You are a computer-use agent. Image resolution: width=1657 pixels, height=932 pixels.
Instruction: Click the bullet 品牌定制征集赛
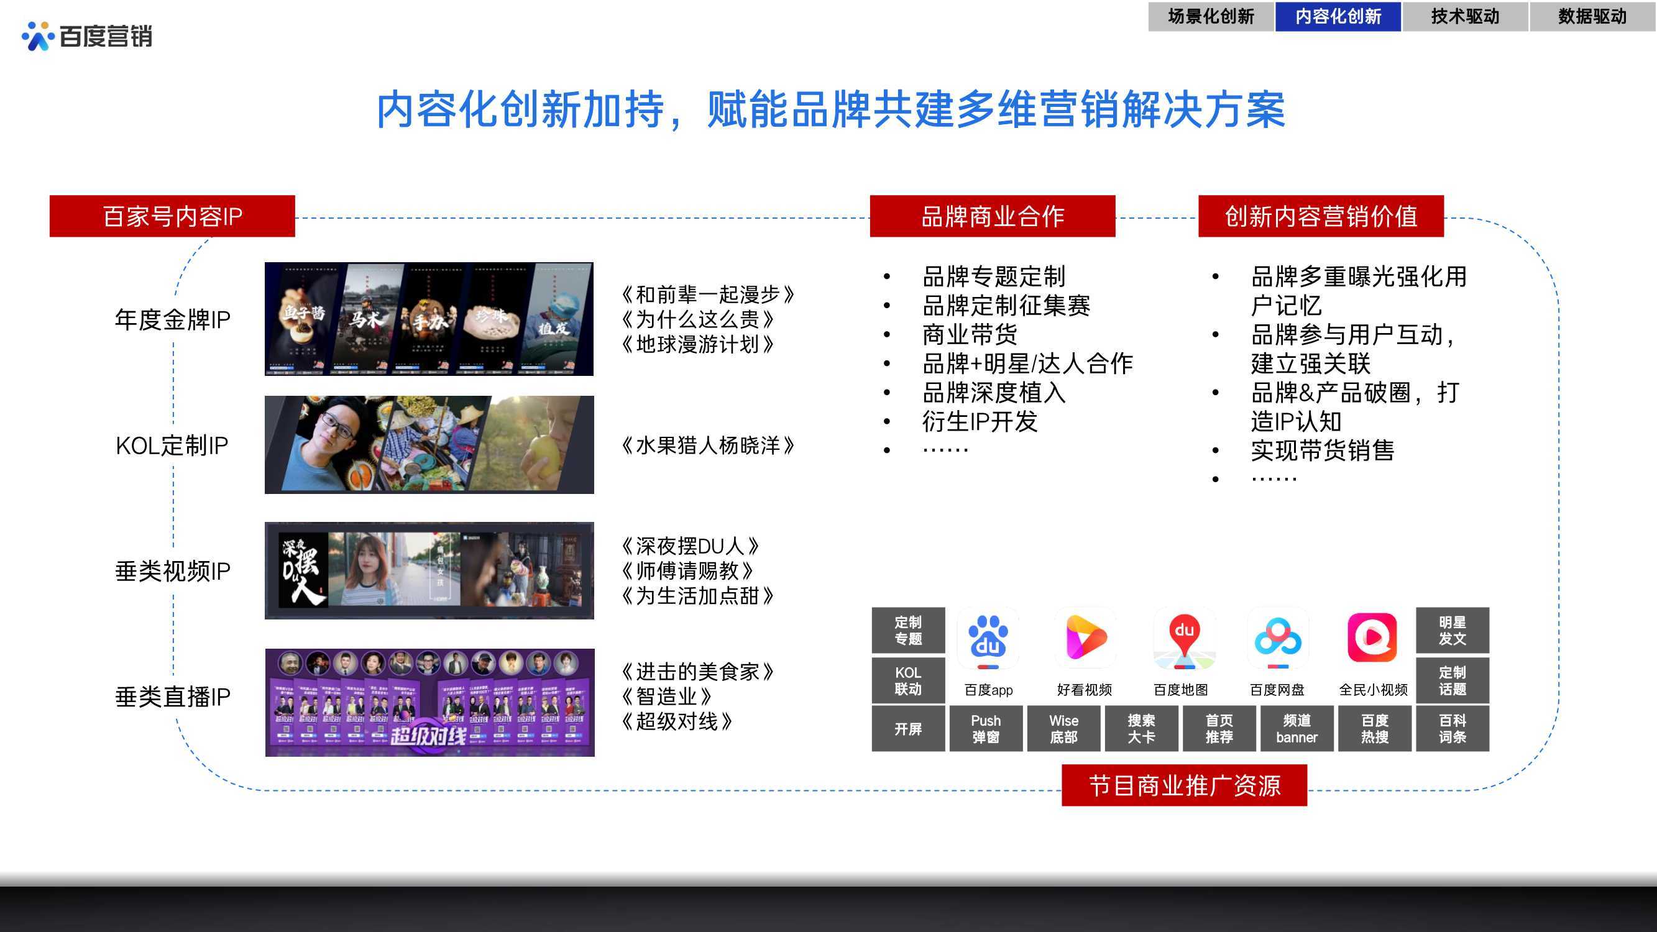pyautogui.click(x=1007, y=306)
